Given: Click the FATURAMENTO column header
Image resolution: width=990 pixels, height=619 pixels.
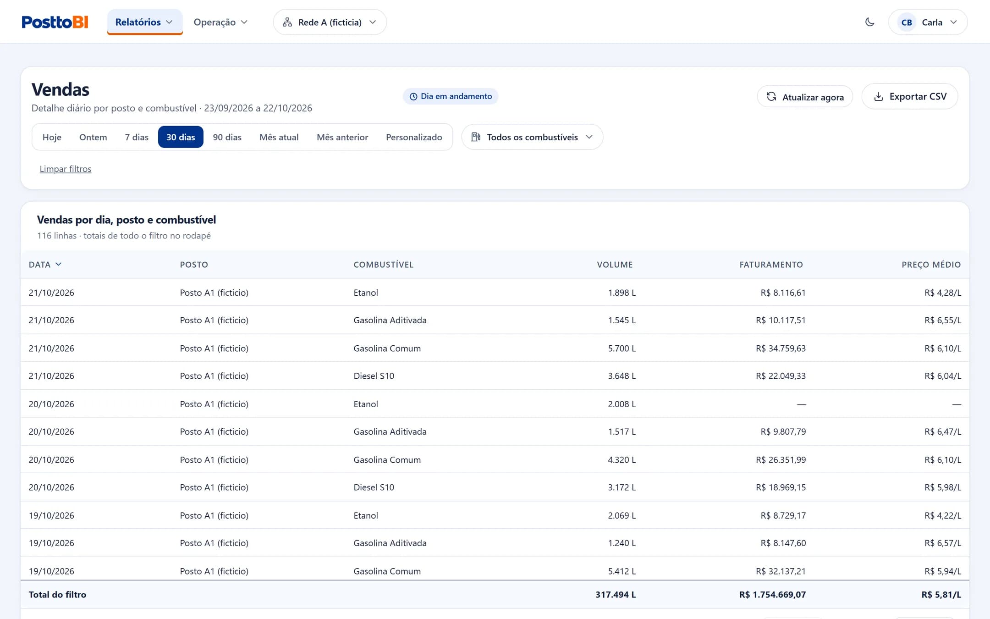Looking at the screenshot, I should point(771,265).
